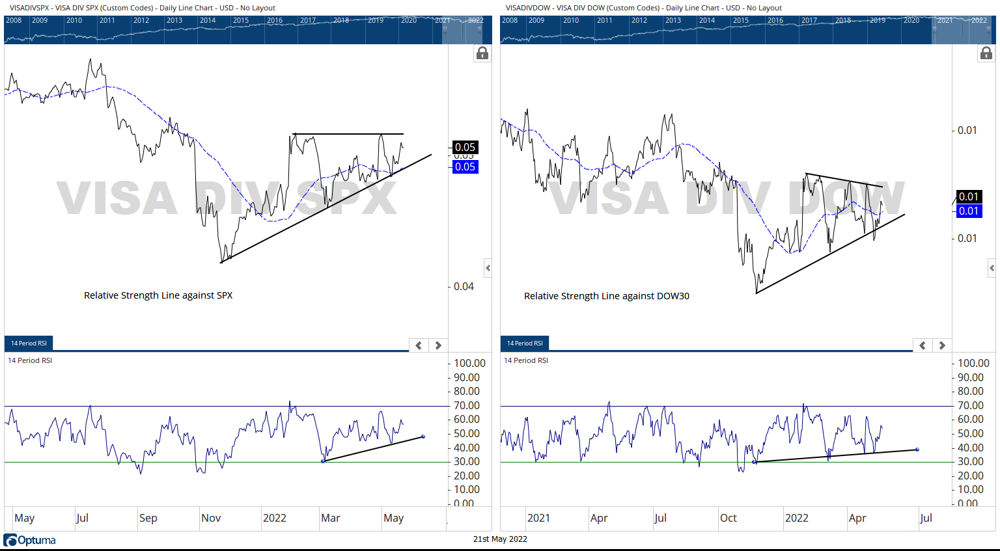1000x551 pixels.
Task: Select 'Relative Strength Line against DOW30' annotation
Action: tap(607, 296)
